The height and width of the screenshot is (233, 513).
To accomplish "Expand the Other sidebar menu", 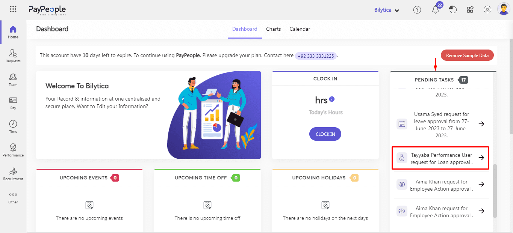I will tap(13, 197).
